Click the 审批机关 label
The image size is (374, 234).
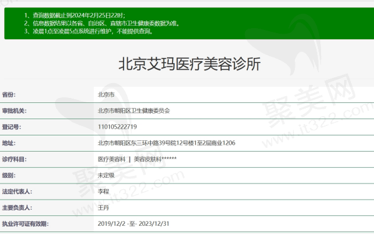[x=14, y=111]
